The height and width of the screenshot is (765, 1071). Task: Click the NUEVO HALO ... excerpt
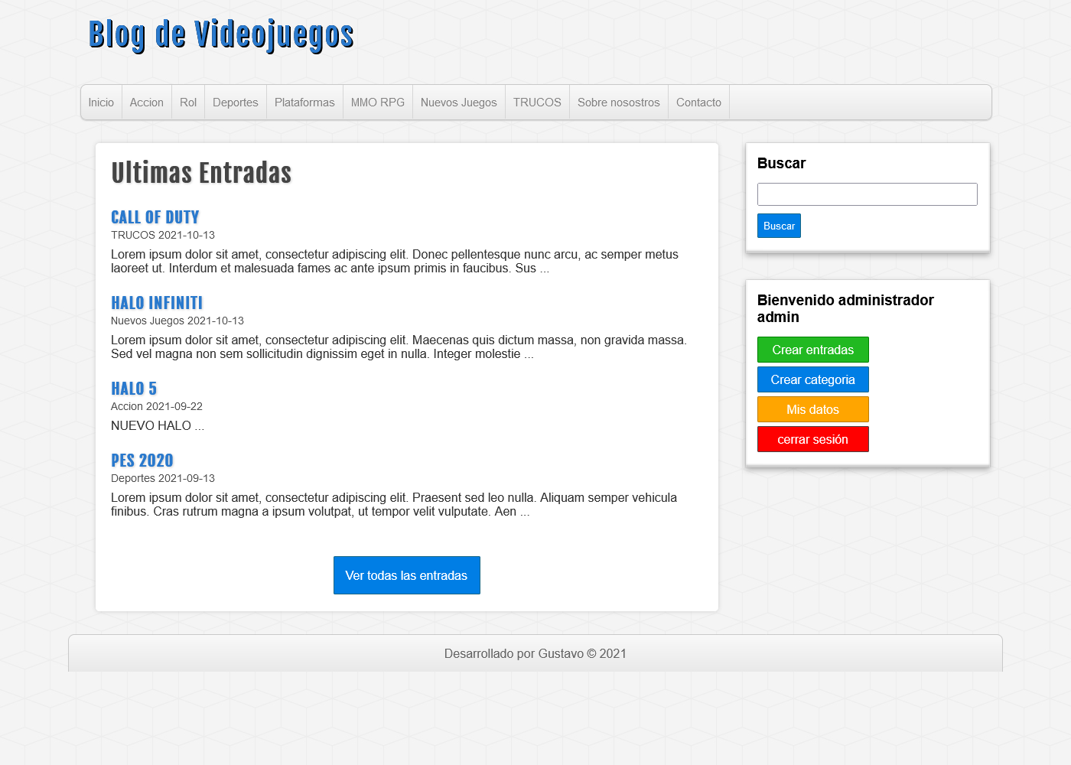[x=158, y=425]
